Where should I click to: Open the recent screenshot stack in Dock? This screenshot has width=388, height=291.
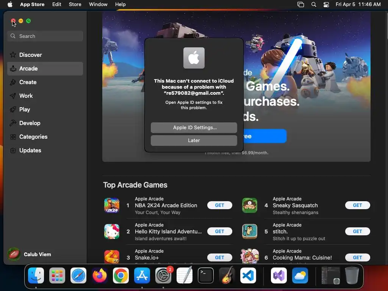point(330,275)
